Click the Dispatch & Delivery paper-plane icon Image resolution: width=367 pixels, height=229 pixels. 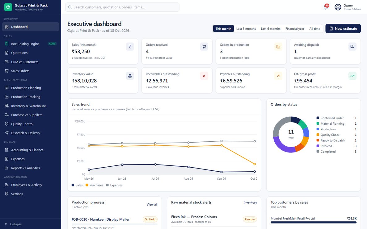[6, 133]
